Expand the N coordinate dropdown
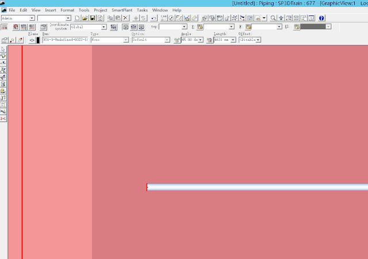This screenshot has width=368, height=259. click(x=279, y=27)
